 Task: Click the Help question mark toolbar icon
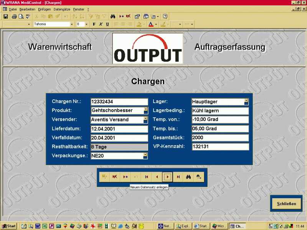coord(165,16)
